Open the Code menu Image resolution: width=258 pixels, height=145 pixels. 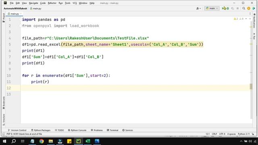[43, 3]
